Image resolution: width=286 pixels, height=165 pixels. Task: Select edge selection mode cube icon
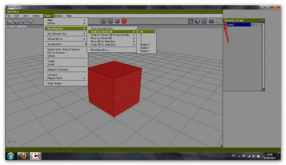point(110,21)
